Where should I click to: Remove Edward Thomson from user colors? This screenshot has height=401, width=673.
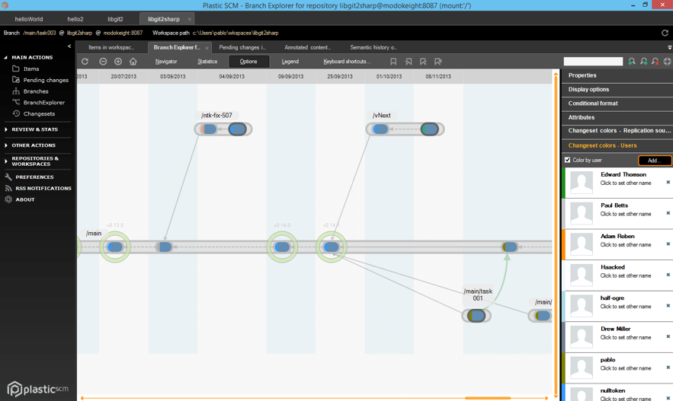(x=668, y=182)
